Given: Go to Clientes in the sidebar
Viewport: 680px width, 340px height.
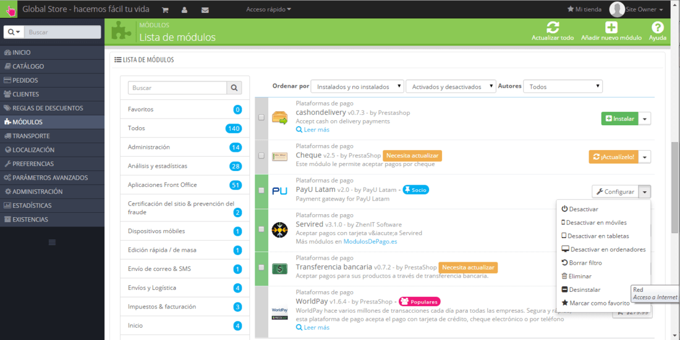Looking at the screenshot, I should [52, 94].
